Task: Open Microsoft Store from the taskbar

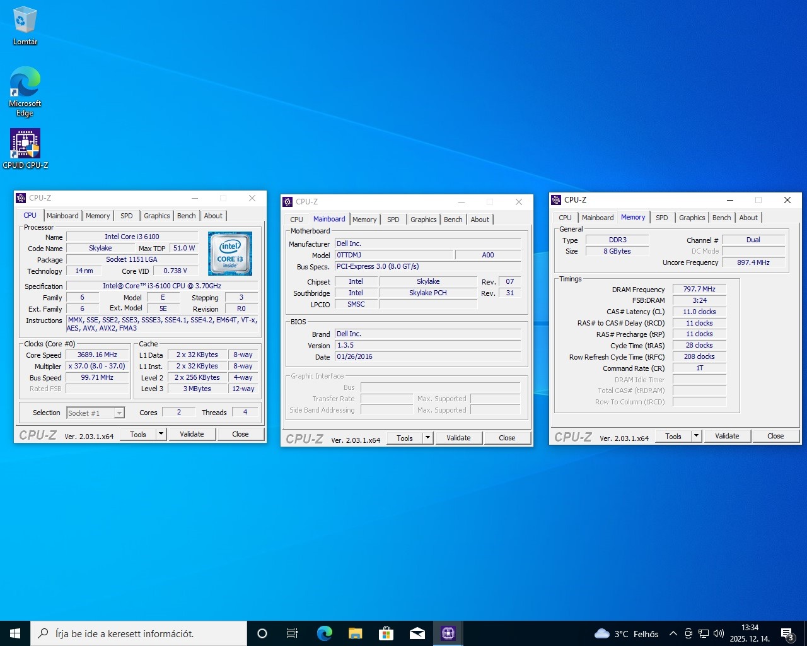Action: 386,633
